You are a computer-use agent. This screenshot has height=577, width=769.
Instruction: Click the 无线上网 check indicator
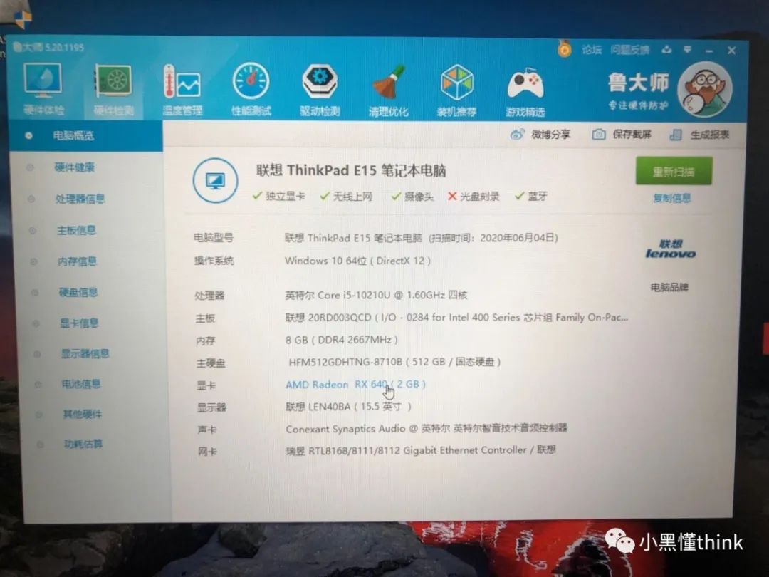(346, 197)
